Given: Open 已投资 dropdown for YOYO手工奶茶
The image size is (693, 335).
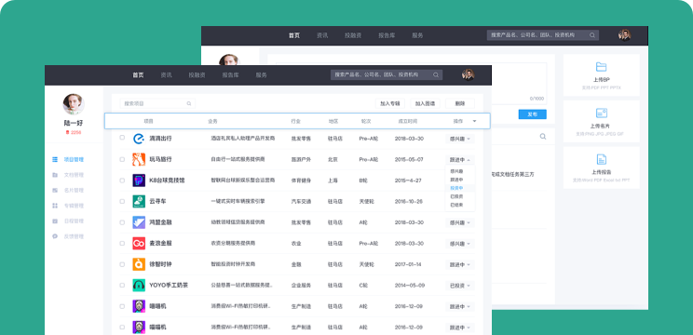Looking at the screenshot, I should pyautogui.click(x=460, y=286).
